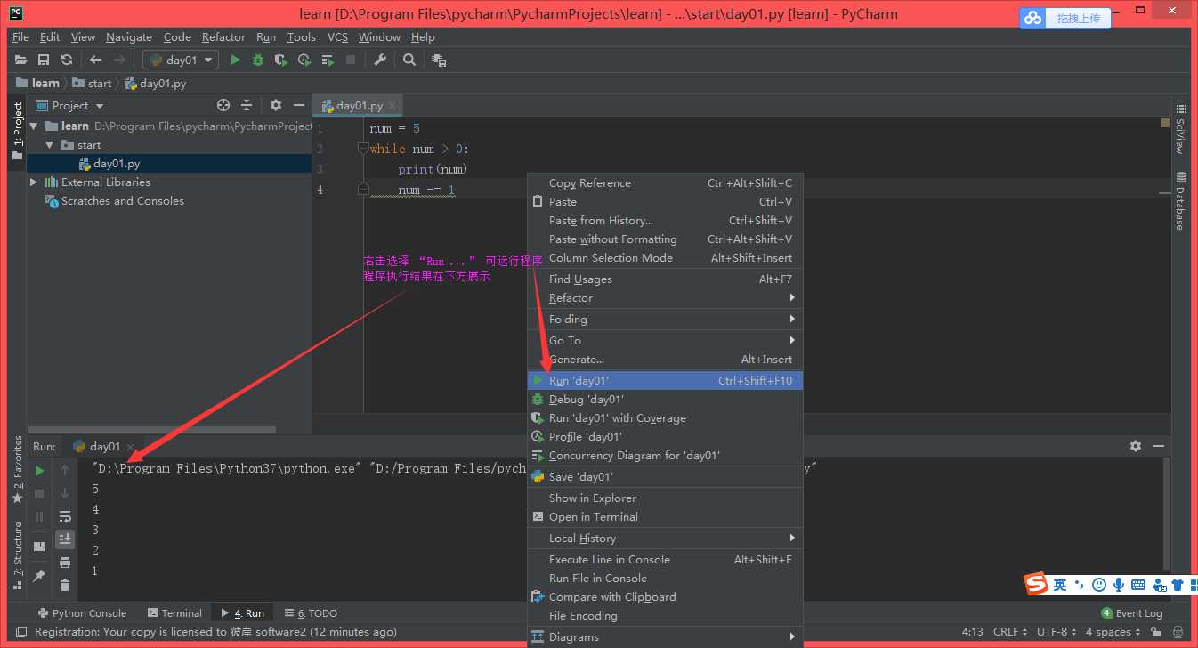Choose Paste in the context menu

(666, 202)
